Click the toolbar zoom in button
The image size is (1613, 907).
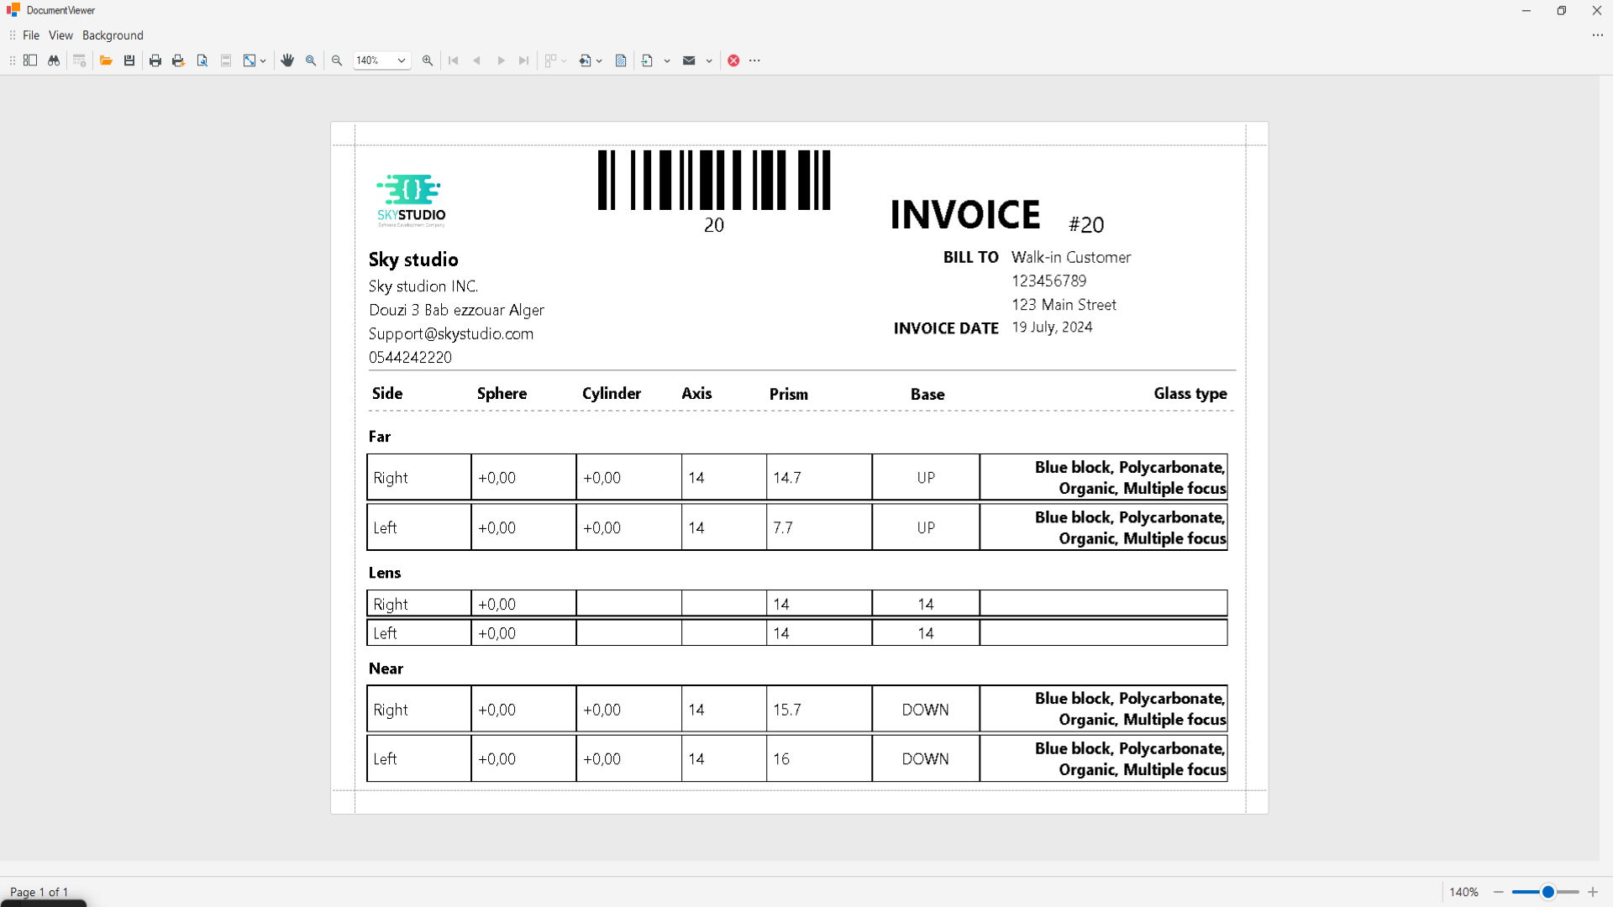click(x=428, y=60)
